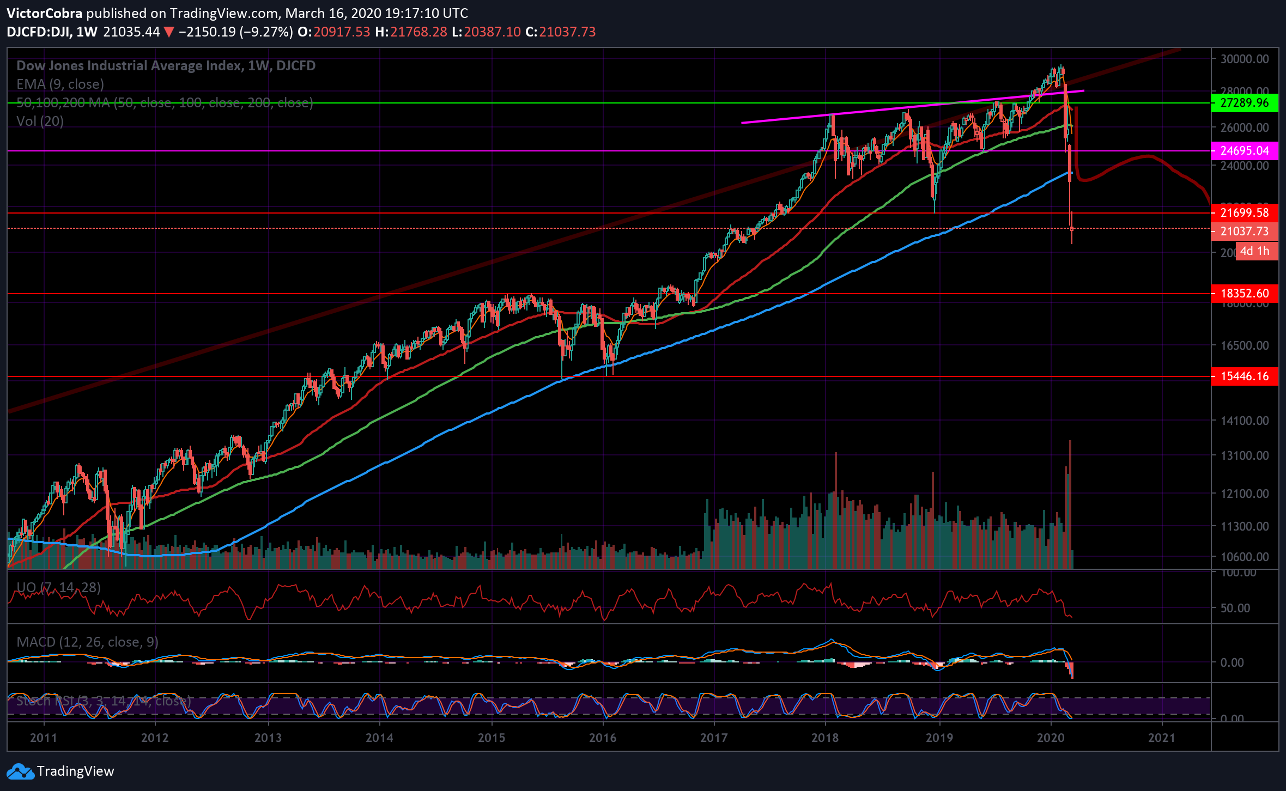Image resolution: width=1286 pixels, height=791 pixels.
Task: Click the 2019 year on time axis
Action: coord(939,738)
